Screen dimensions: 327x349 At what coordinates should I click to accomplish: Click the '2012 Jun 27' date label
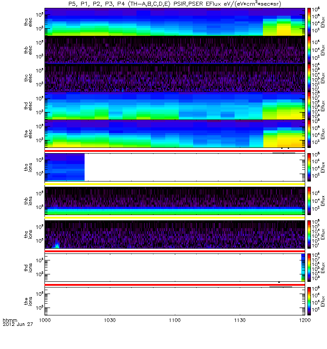[18, 324]
